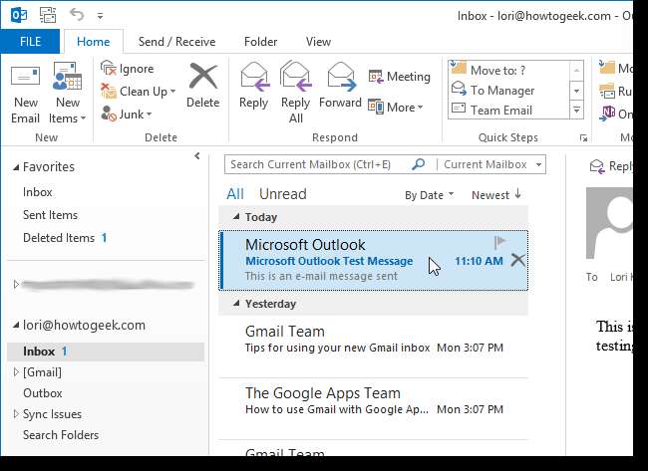
Task: Open the FILE menu tab
Action: (30, 42)
